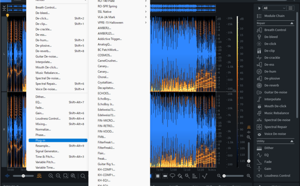
Task: Adjust the vertical zoom slider handle
Action: pos(248,161)
